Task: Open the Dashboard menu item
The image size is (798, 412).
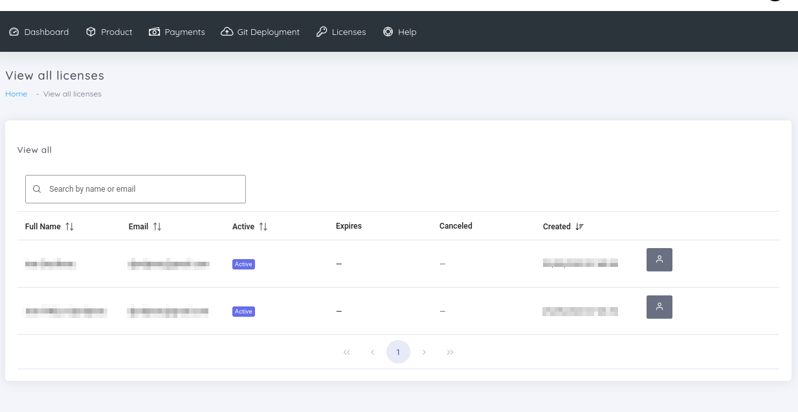Action: [x=39, y=32]
